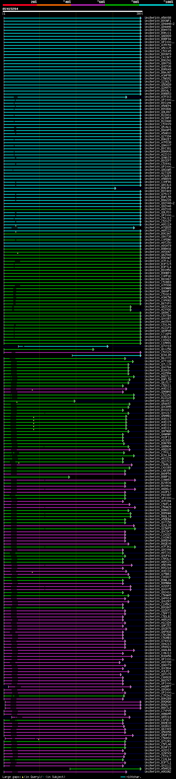
Task: Select label UniRef100_Q9ZV48-2
Action: (159, 203)
